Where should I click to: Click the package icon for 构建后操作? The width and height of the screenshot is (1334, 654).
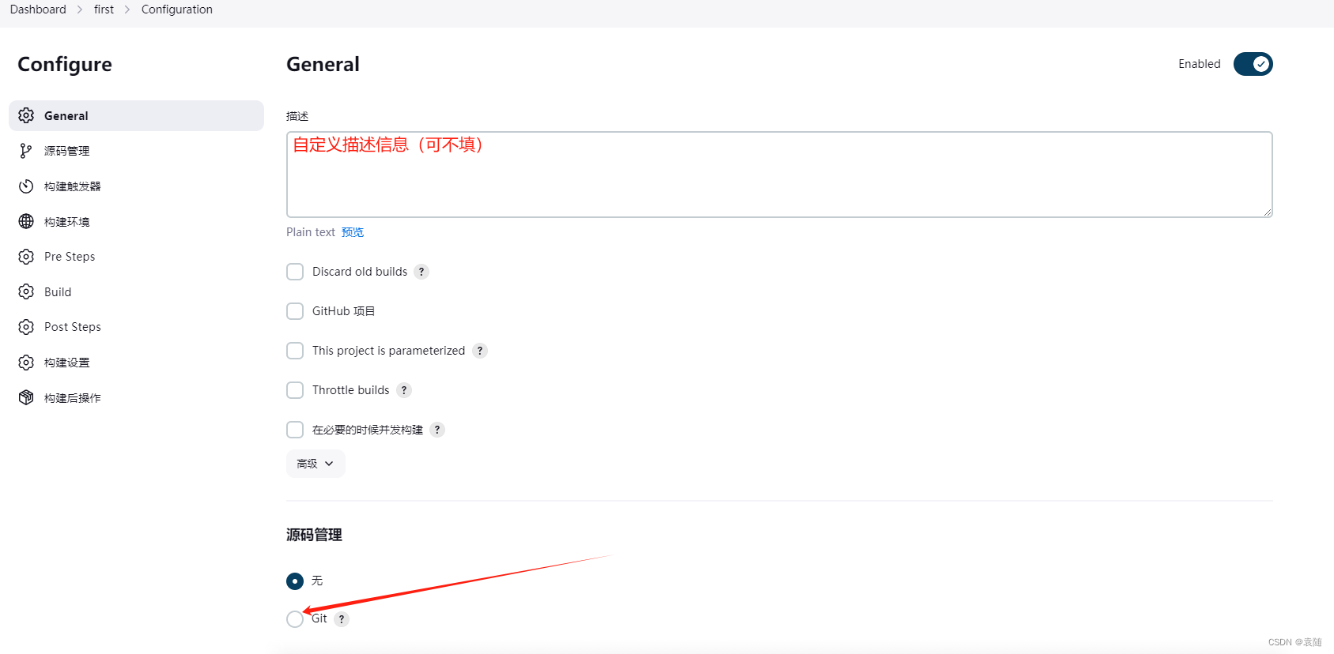[26, 397]
